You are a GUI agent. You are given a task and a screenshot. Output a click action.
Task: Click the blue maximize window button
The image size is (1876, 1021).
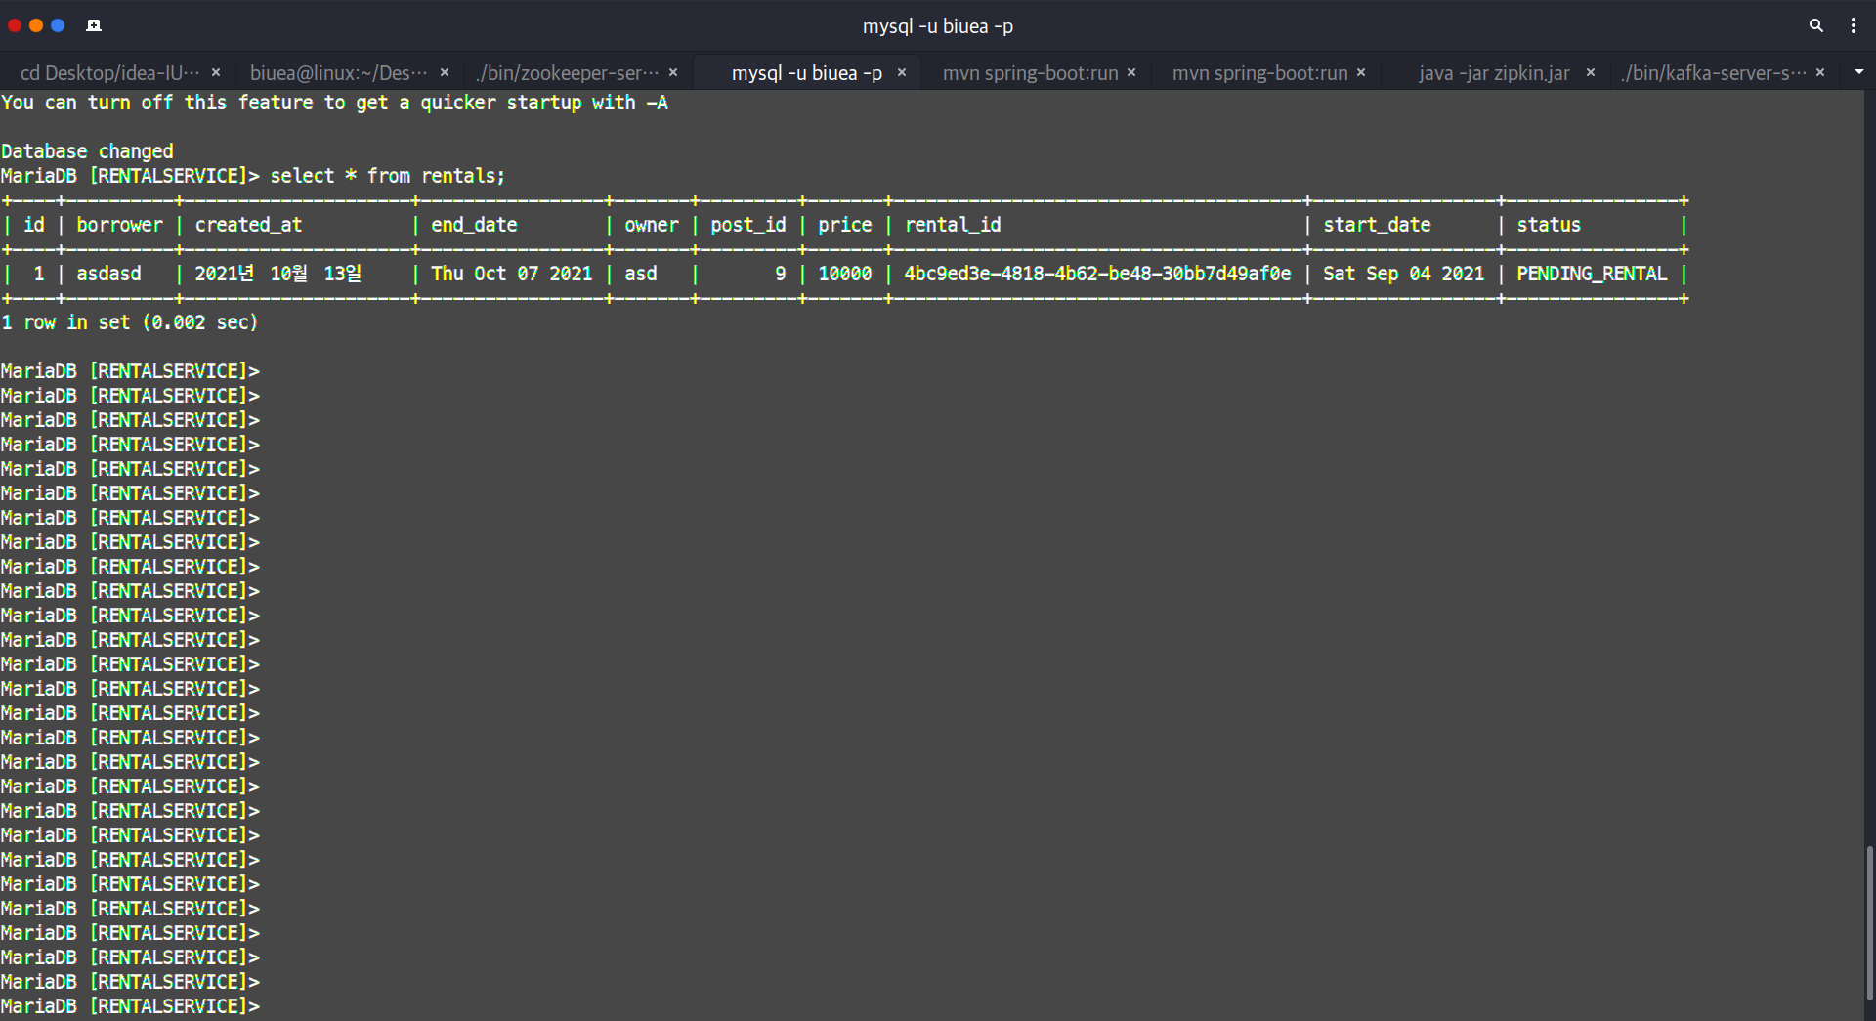click(x=58, y=25)
